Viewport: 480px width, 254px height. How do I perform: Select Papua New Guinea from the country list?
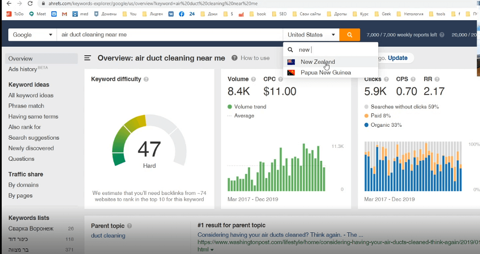(331, 73)
